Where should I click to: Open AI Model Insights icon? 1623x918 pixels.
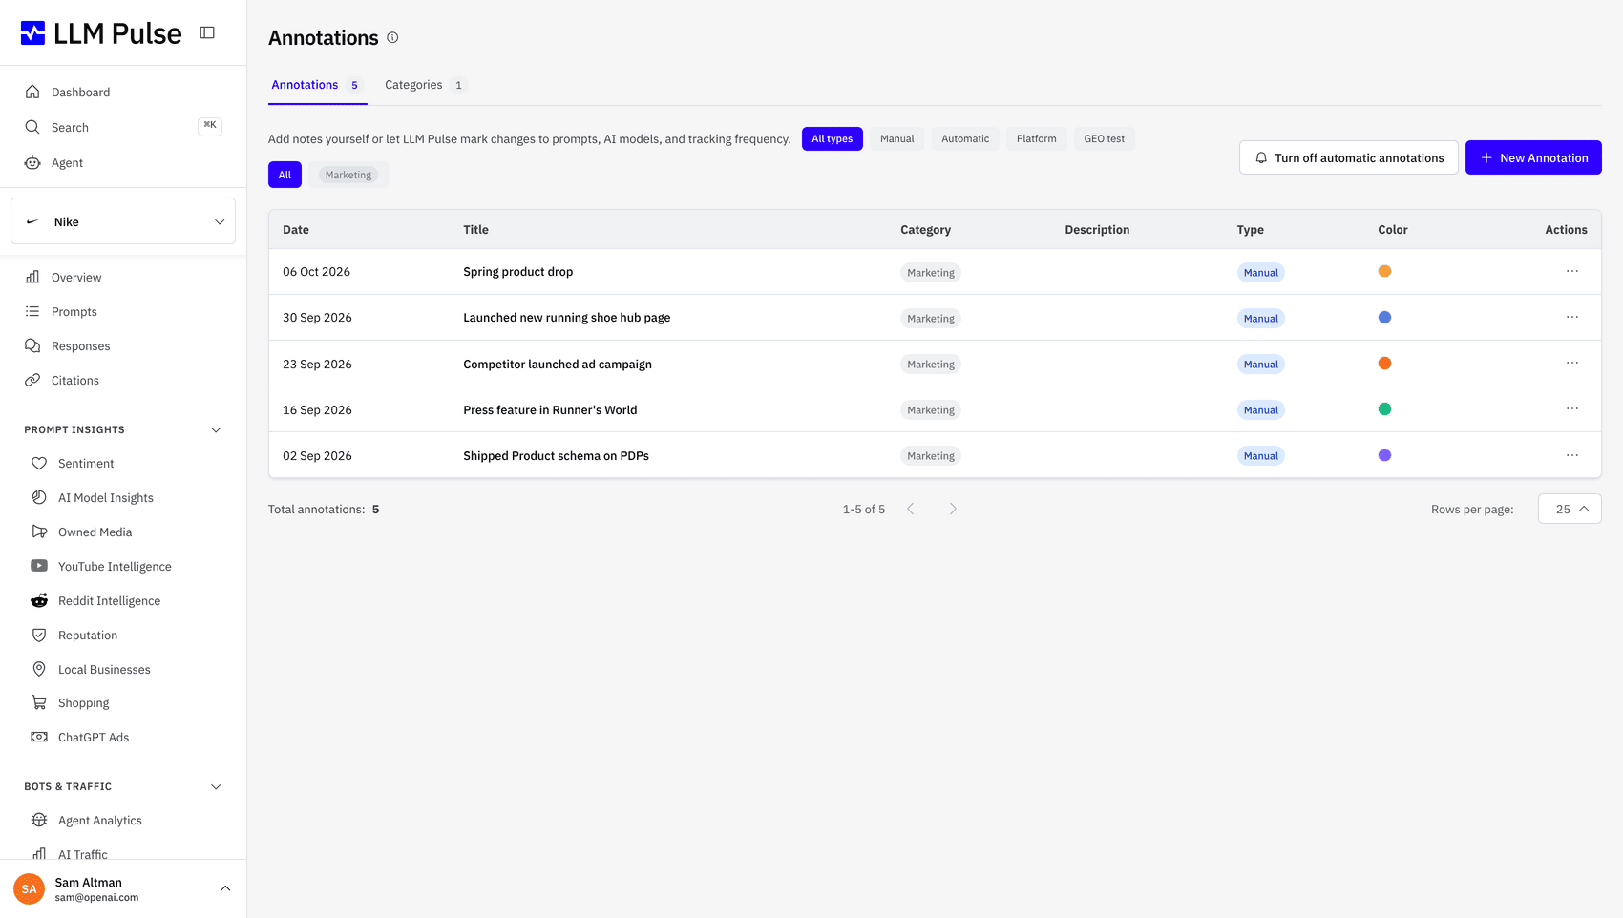pyautogui.click(x=39, y=497)
